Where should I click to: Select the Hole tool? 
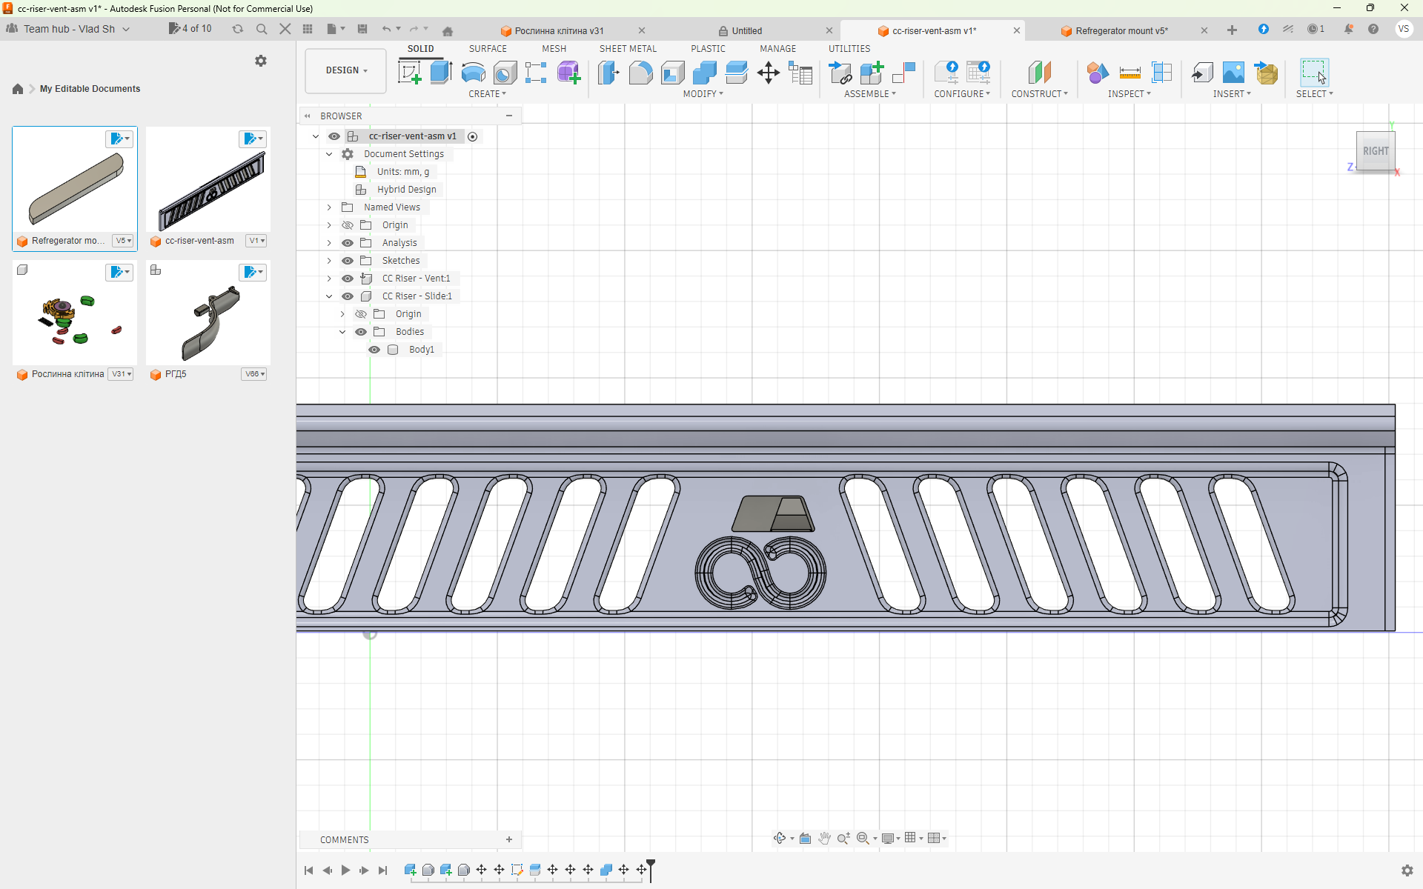(x=505, y=73)
